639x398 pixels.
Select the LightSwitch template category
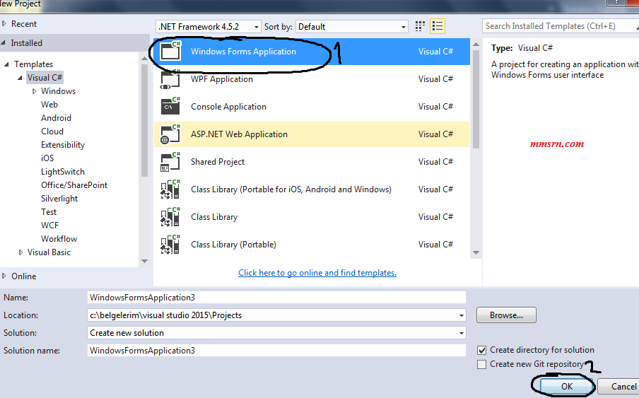click(x=63, y=172)
